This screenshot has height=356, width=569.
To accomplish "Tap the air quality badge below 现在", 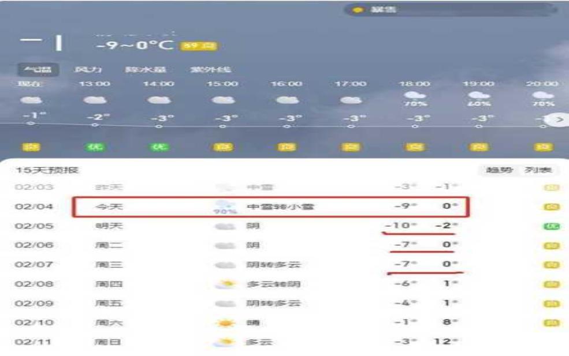I will [31, 147].
